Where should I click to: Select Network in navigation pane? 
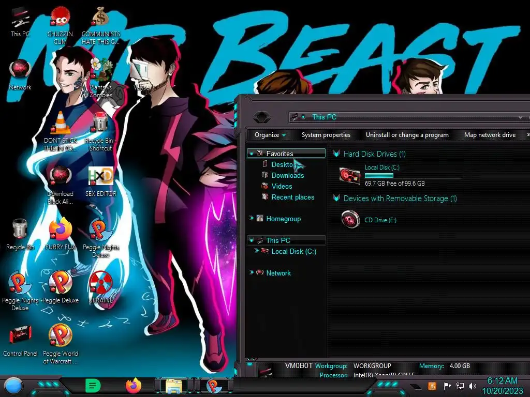(x=278, y=273)
